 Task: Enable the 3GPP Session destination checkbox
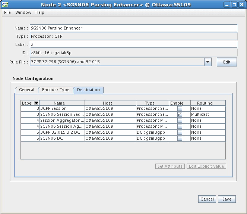coord(180,109)
